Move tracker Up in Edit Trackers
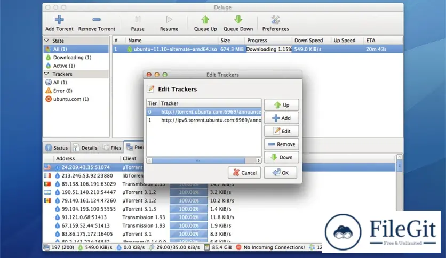Image resolution: width=446 pixels, height=258 pixels. pyautogui.click(x=281, y=105)
